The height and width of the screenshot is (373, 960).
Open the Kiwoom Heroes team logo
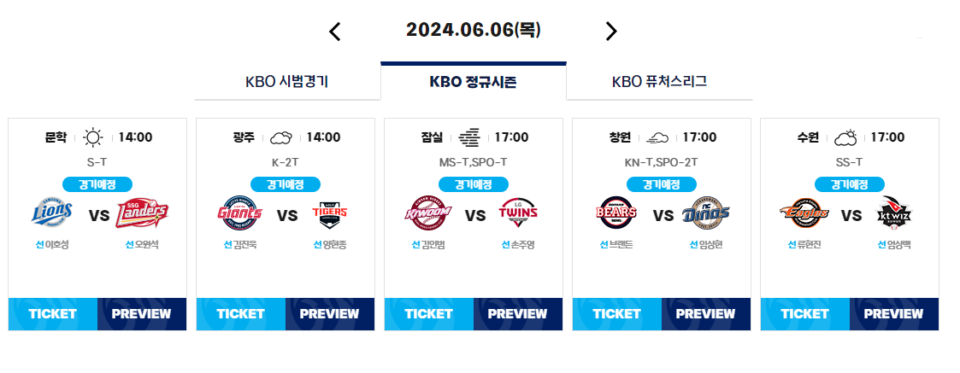coord(428,213)
